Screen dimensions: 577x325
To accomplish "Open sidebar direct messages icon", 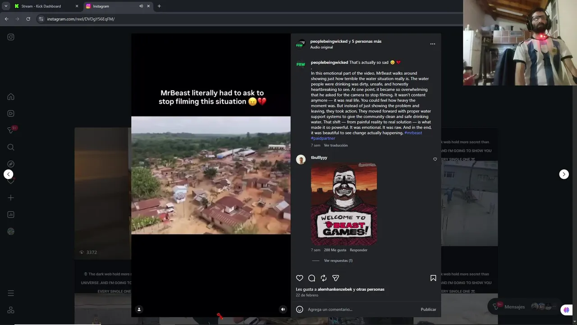I will point(11,130).
